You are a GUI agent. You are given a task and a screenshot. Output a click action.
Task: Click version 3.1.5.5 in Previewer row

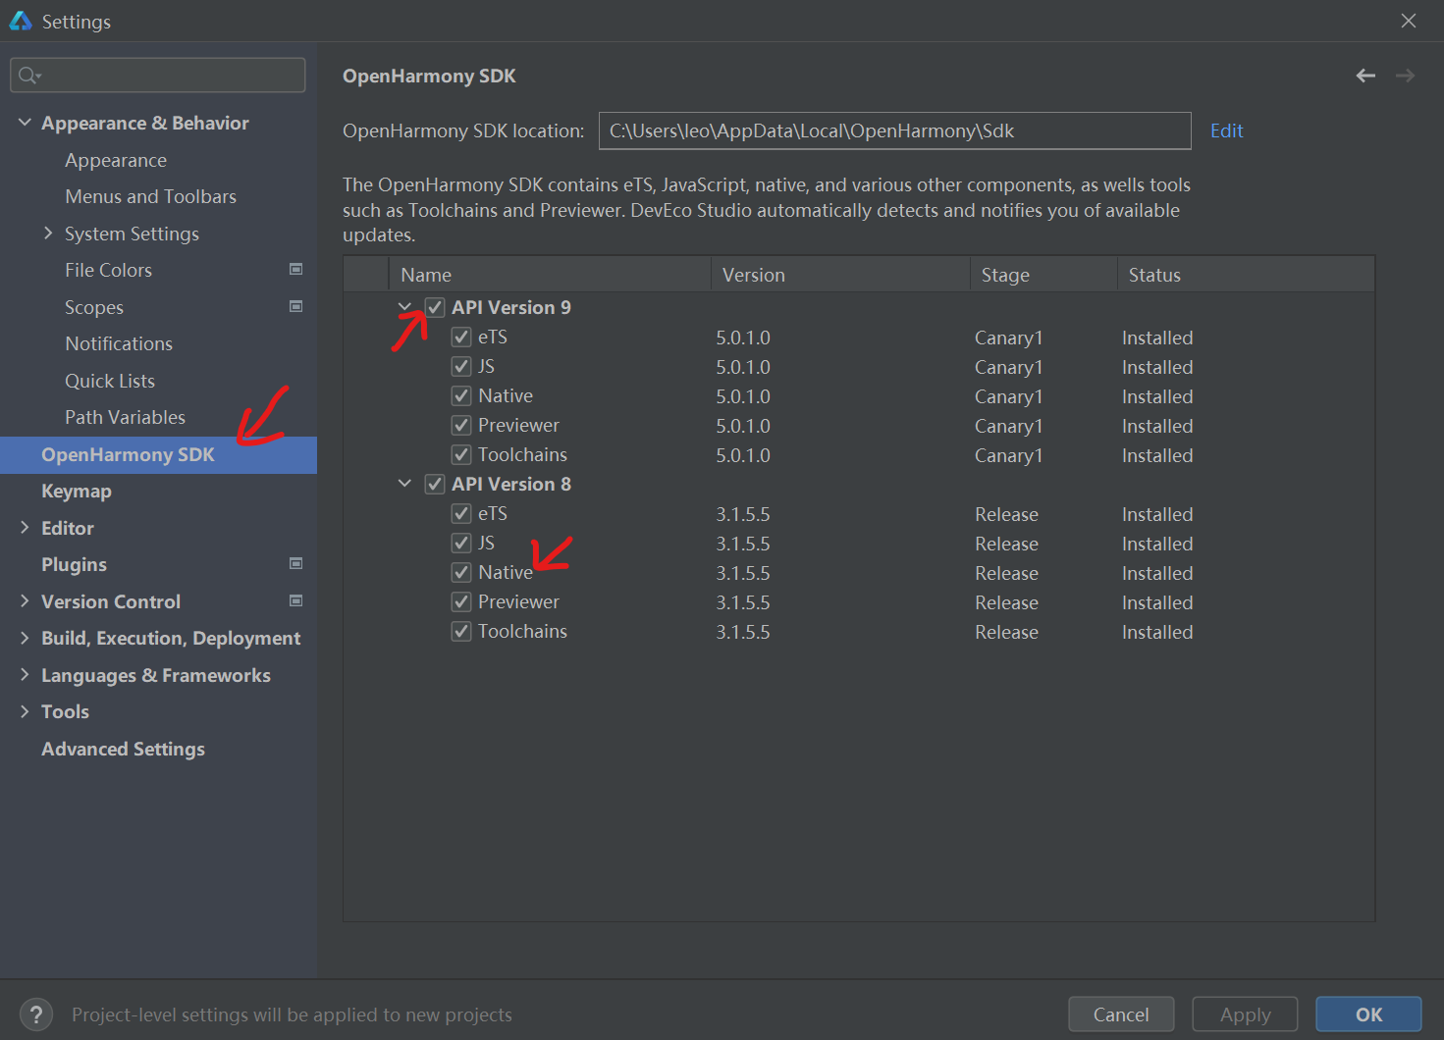tap(743, 602)
